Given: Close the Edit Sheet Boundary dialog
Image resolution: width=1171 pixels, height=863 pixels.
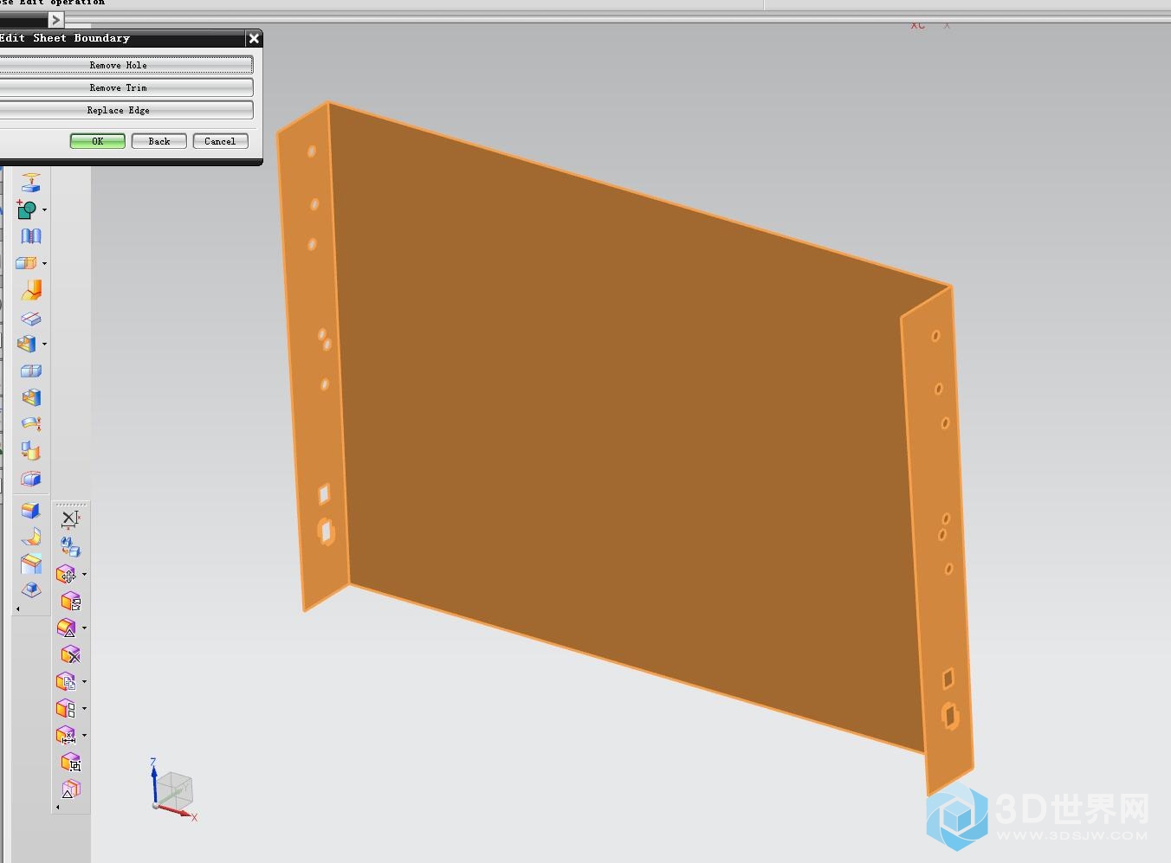Looking at the screenshot, I should click(254, 38).
